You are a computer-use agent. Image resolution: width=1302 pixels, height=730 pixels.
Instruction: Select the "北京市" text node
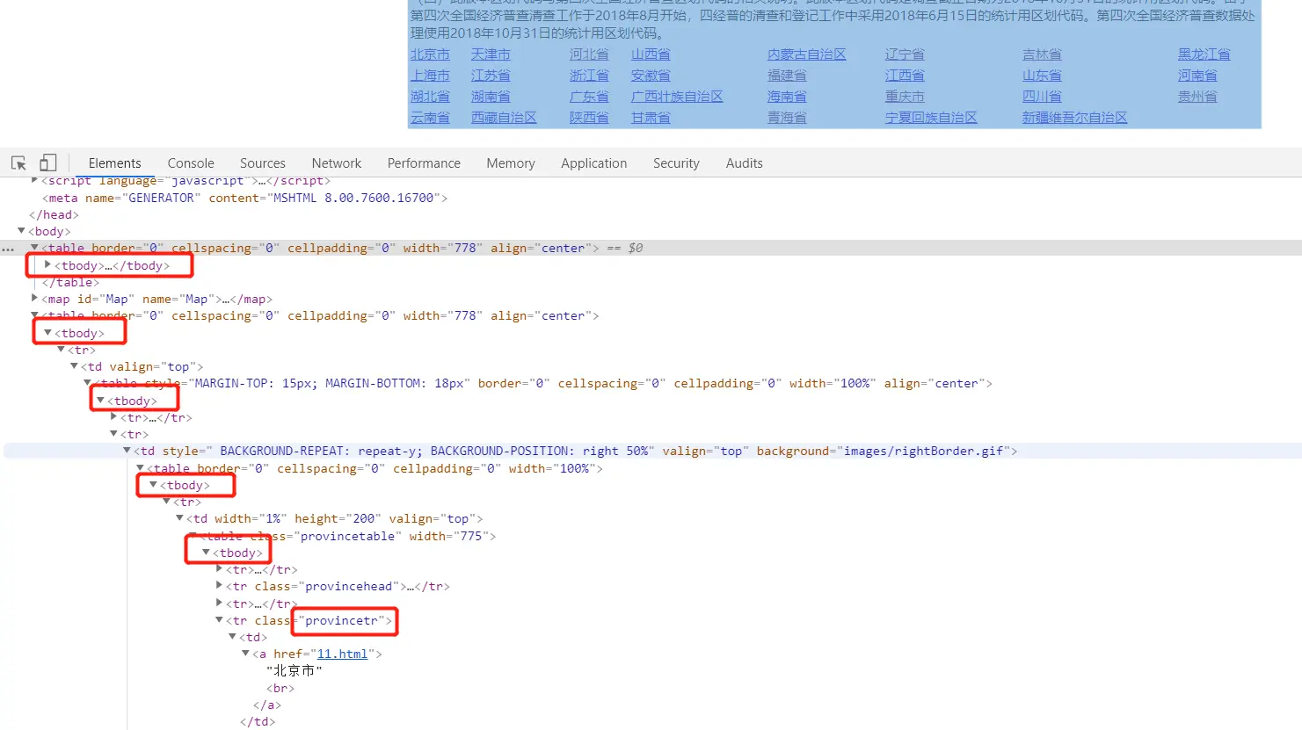click(x=295, y=671)
